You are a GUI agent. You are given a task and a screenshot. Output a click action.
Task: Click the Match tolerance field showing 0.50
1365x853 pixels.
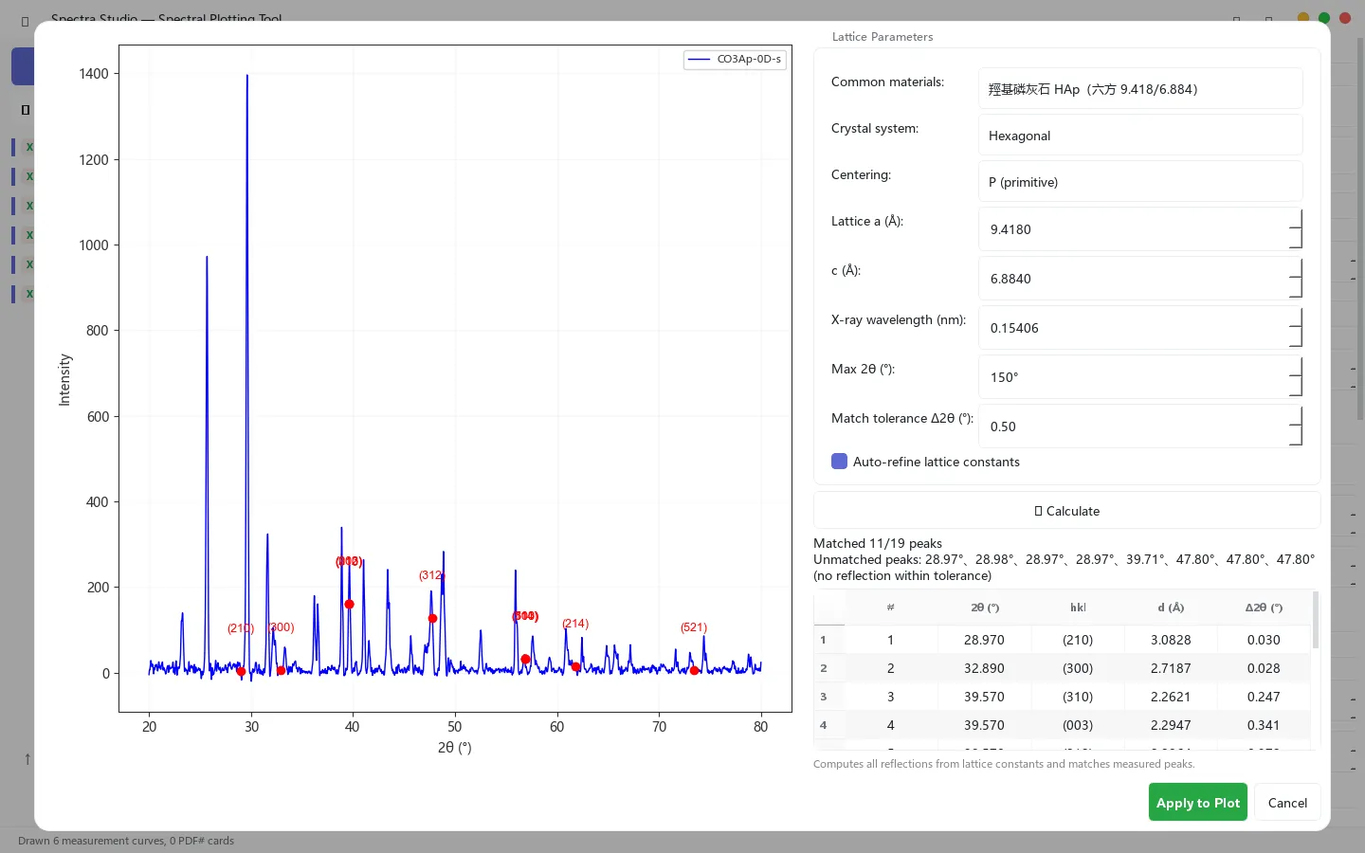tap(1134, 426)
